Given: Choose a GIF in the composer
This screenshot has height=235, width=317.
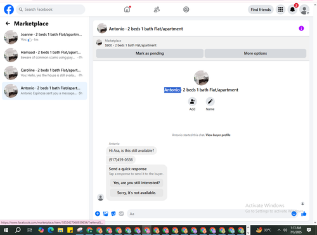Looking at the screenshot, I should 121,213.
